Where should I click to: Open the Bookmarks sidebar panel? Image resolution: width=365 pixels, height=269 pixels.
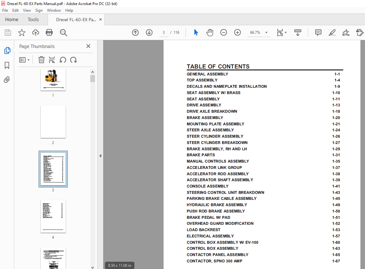click(7, 65)
